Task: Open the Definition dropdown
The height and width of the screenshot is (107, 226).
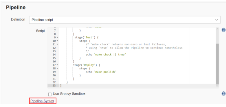Action: (x=125, y=20)
